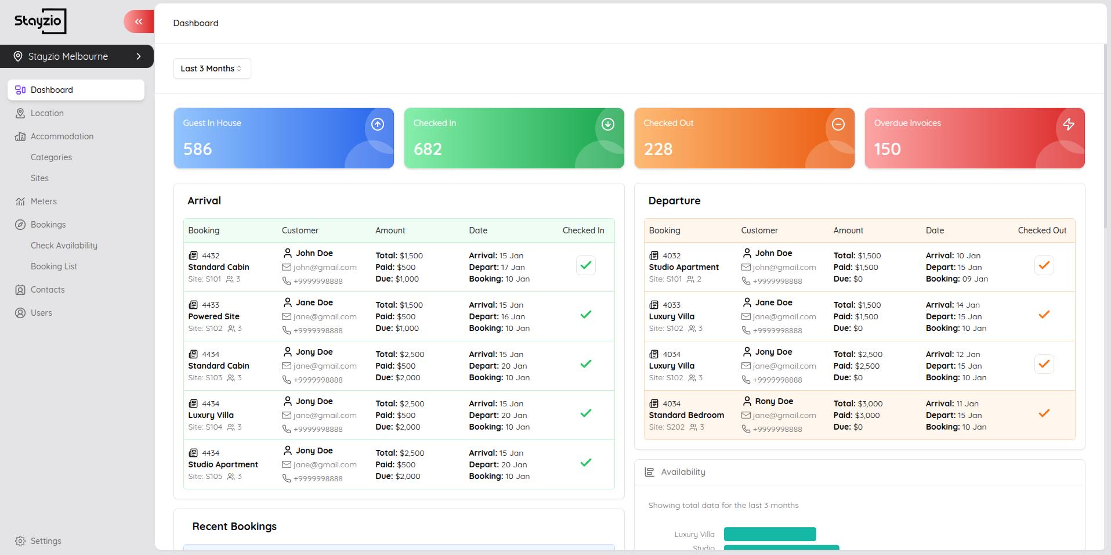
Task: Go to Location in sidebar
Action: coord(76,113)
